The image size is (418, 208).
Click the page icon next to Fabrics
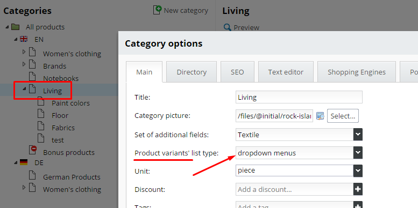click(41, 126)
